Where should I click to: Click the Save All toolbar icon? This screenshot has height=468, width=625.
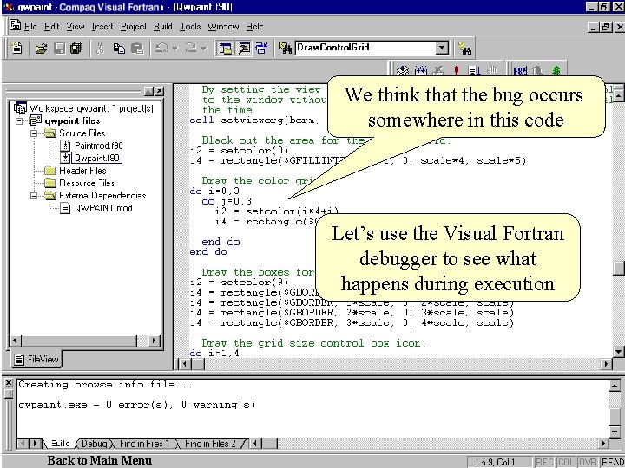click(x=76, y=49)
